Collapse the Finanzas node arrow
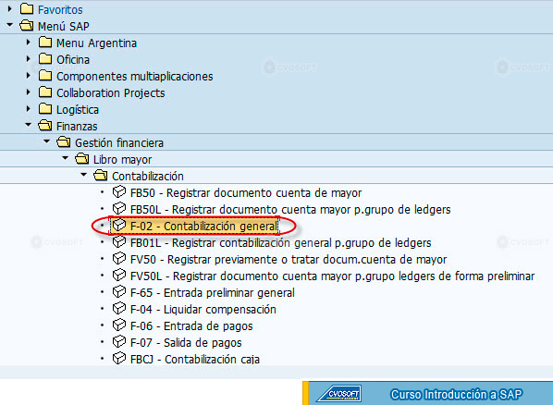Image resolution: width=553 pixels, height=405 pixels. pos(29,125)
